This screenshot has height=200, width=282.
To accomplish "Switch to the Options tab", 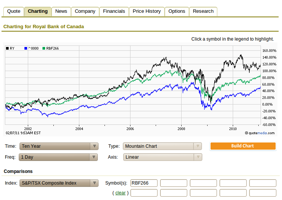I will tap(177, 11).
